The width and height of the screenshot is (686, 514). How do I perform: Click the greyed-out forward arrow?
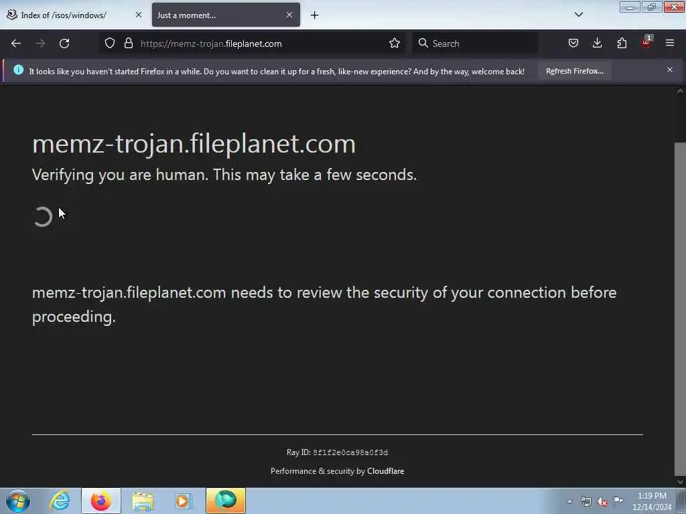pos(40,44)
